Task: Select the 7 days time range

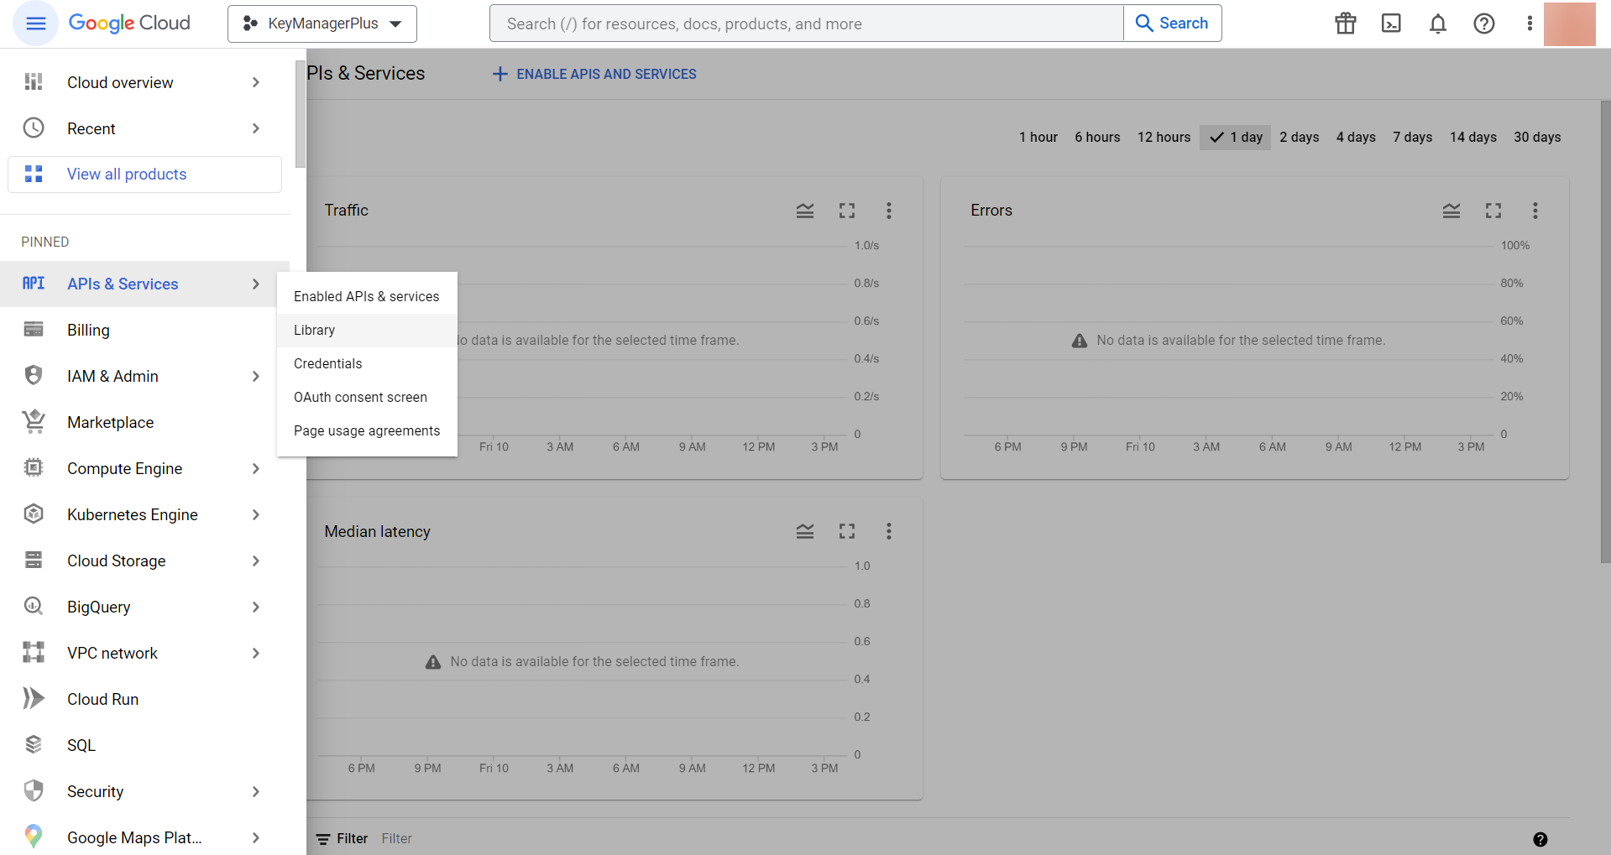Action: (x=1412, y=137)
